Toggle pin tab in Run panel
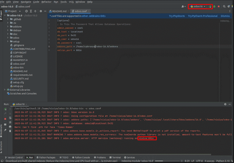This screenshot has height=163, width=234. coord(5,130)
